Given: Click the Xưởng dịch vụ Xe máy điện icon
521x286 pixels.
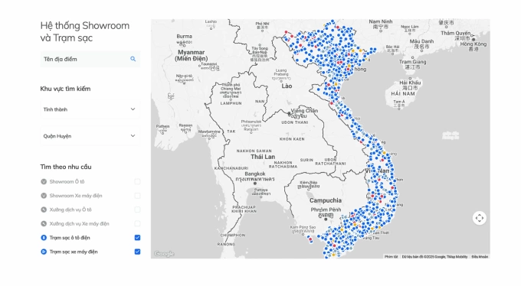Looking at the screenshot, I should (x=44, y=223).
